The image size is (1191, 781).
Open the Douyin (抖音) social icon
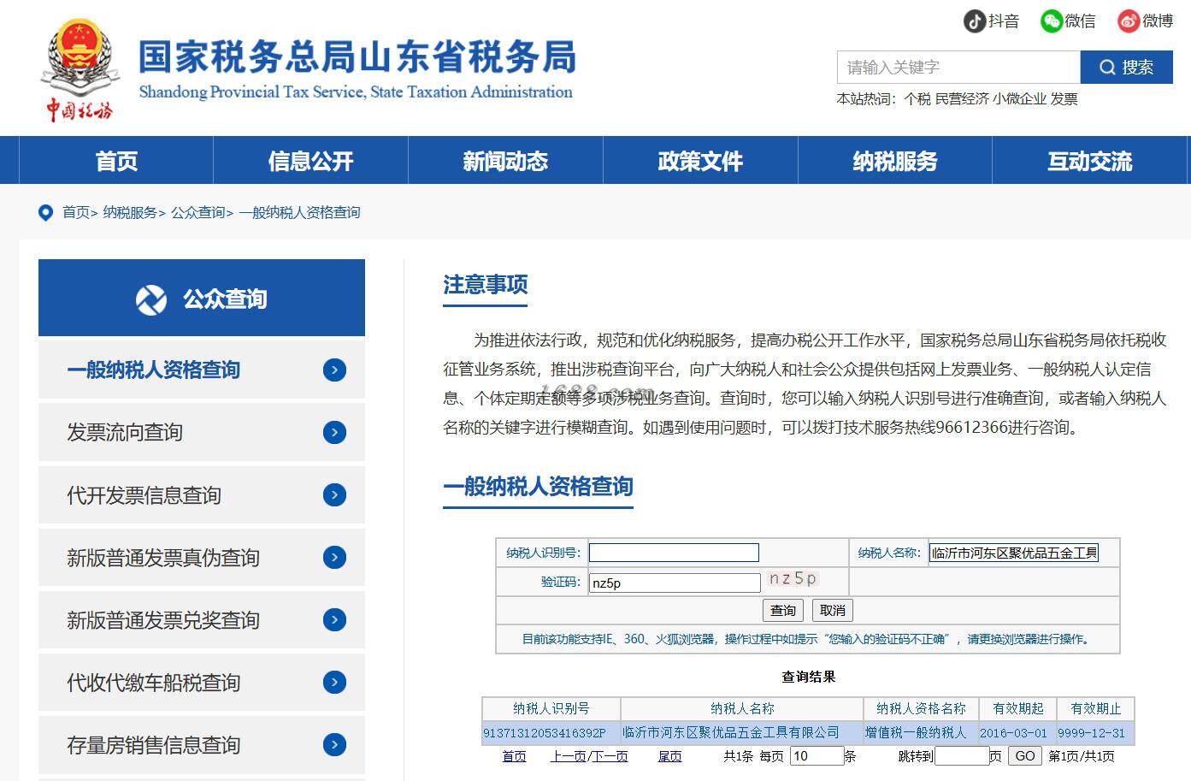[x=975, y=21]
